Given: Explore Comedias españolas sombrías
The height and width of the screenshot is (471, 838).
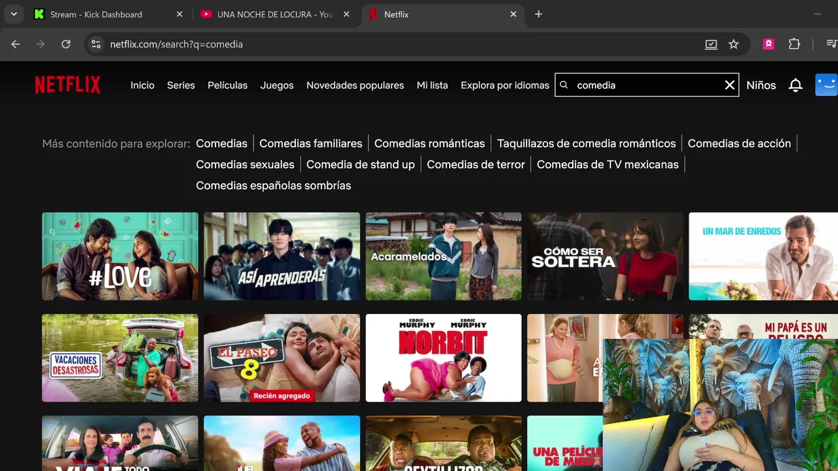Looking at the screenshot, I should [273, 185].
